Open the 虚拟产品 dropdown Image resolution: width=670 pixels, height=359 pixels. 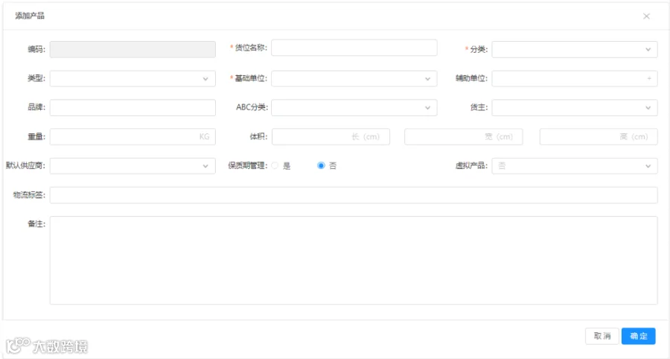tap(574, 166)
